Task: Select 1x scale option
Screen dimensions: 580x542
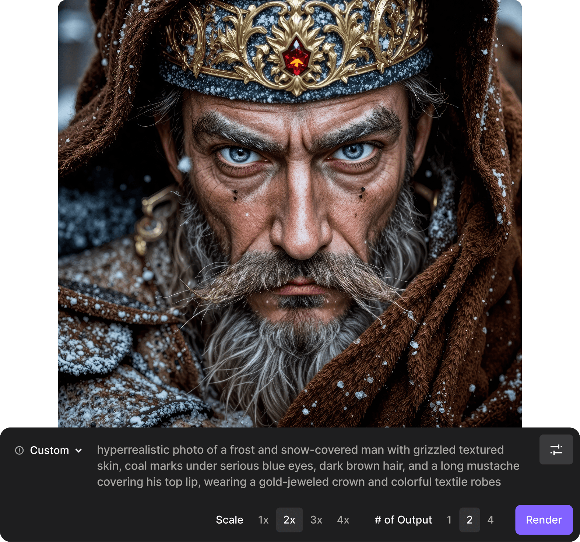Action: [263, 520]
